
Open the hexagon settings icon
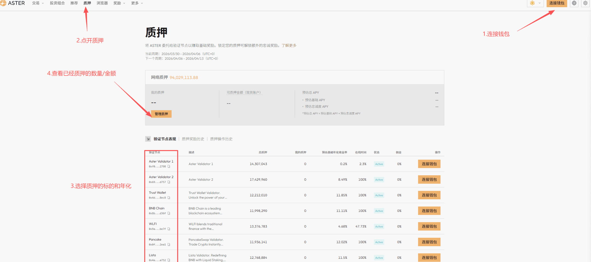585,3
